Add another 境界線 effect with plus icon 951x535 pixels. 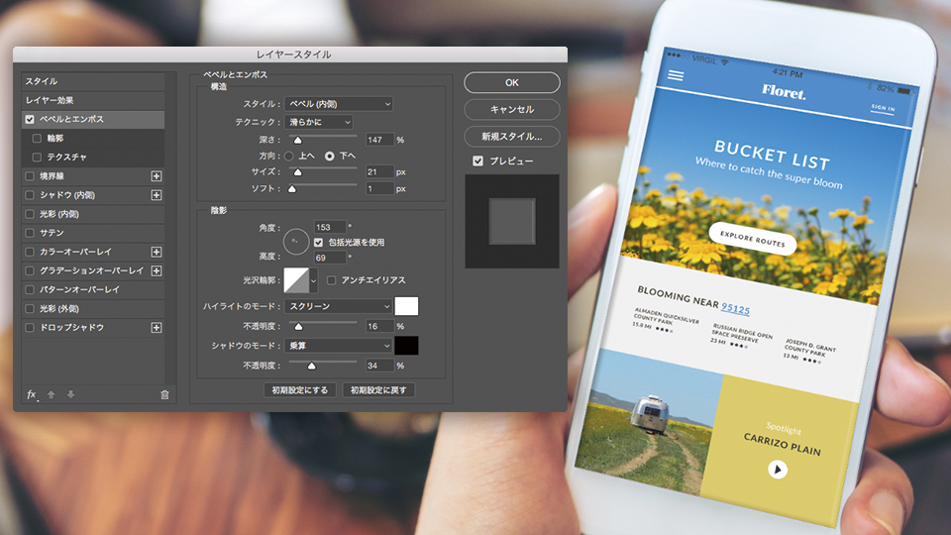coord(157,176)
